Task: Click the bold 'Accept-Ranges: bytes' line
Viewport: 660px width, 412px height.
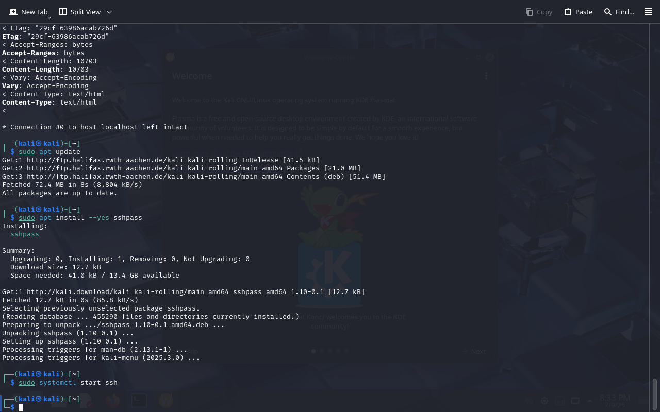Action: tap(43, 53)
